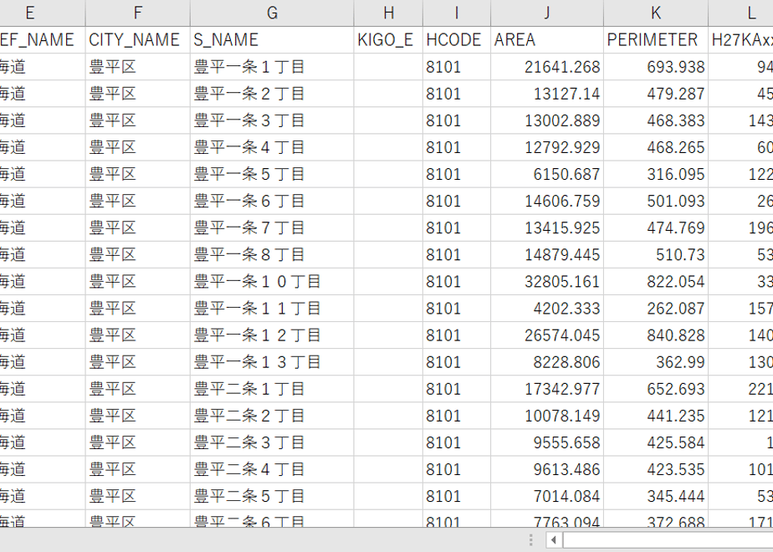
Task: Select cell with area value 21641.268
Action: (547, 67)
